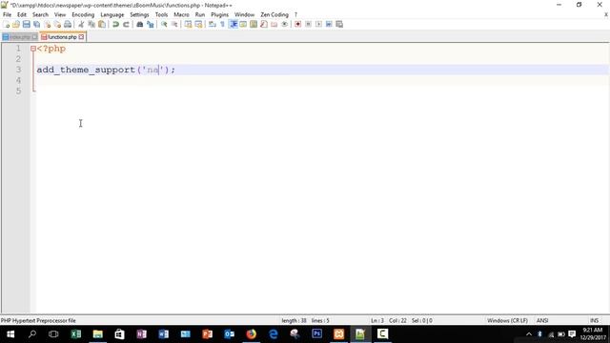The height and width of the screenshot is (343, 610).
Task: Click the Paste toolbar icon
Action: coord(102,25)
